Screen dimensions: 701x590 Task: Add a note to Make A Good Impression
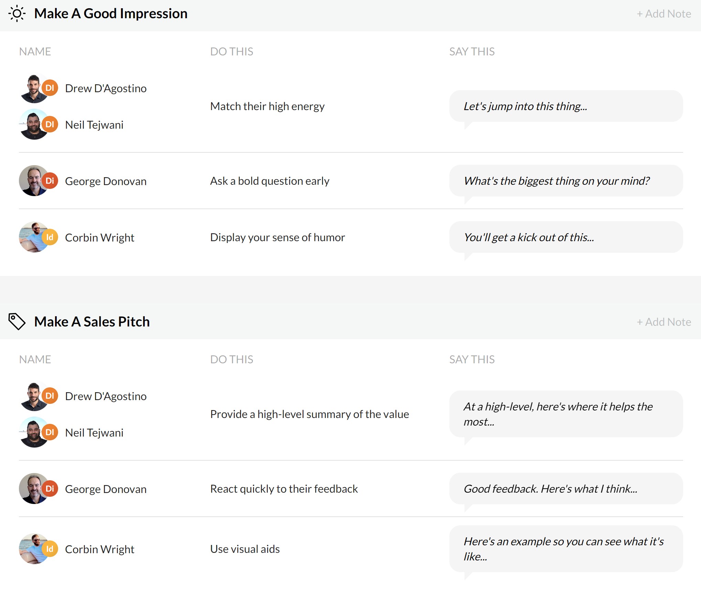664,14
